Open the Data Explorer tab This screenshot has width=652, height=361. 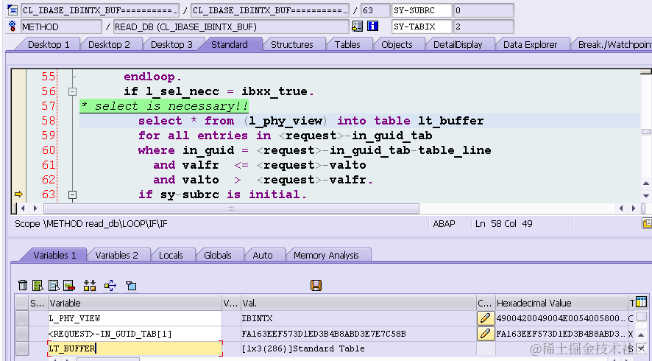point(530,44)
